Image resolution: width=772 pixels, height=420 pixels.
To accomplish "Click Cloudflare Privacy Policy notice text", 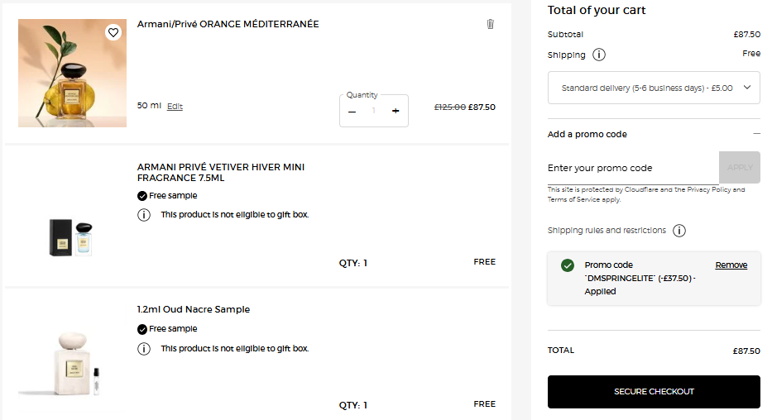I will [x=646, y=195].
